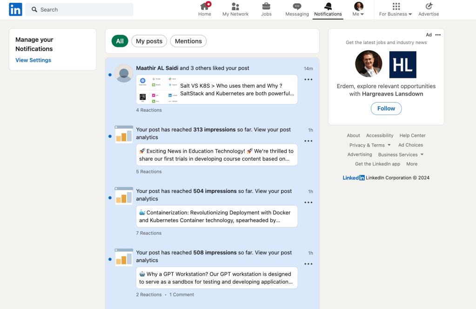The image size is (476, 309).
Task: Open the Containerization Docker post preview
Action: [x=217, y=216]
